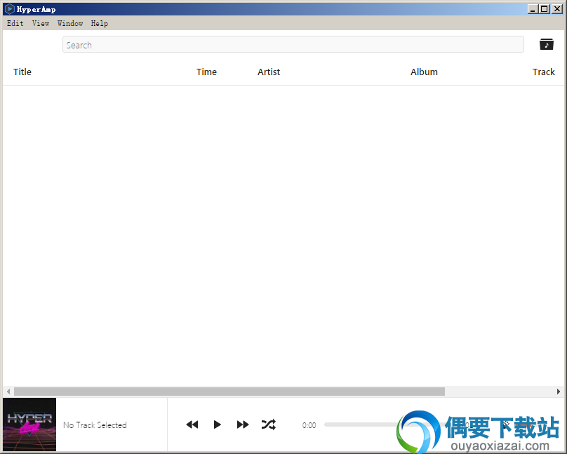This screenshot has height=454, width=567.
Task: Sort tracks by Artist column
Action: pos(269,72)
